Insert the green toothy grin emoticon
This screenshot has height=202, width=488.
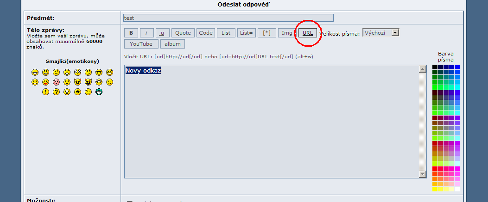pyautogui.click(x=99, y=92)
